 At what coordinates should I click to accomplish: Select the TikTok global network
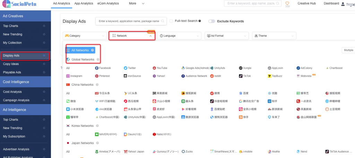point(245,76)
